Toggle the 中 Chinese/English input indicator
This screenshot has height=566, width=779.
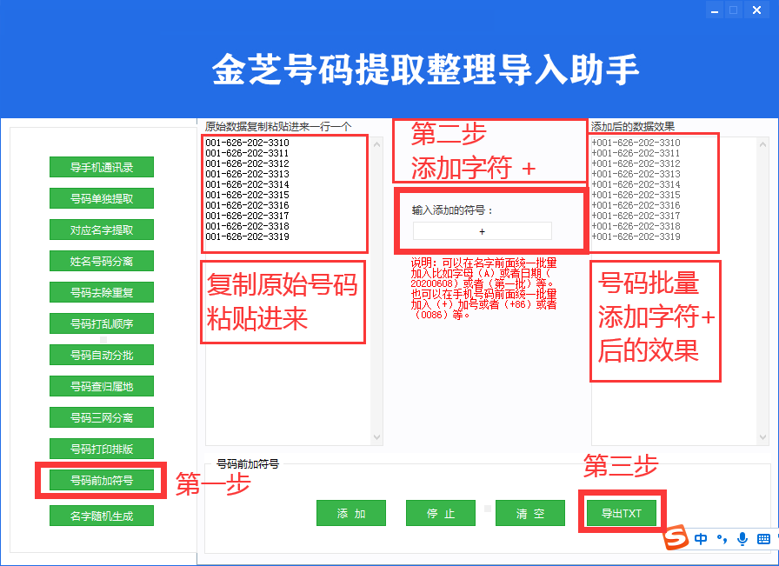click(x=700, y=539)
